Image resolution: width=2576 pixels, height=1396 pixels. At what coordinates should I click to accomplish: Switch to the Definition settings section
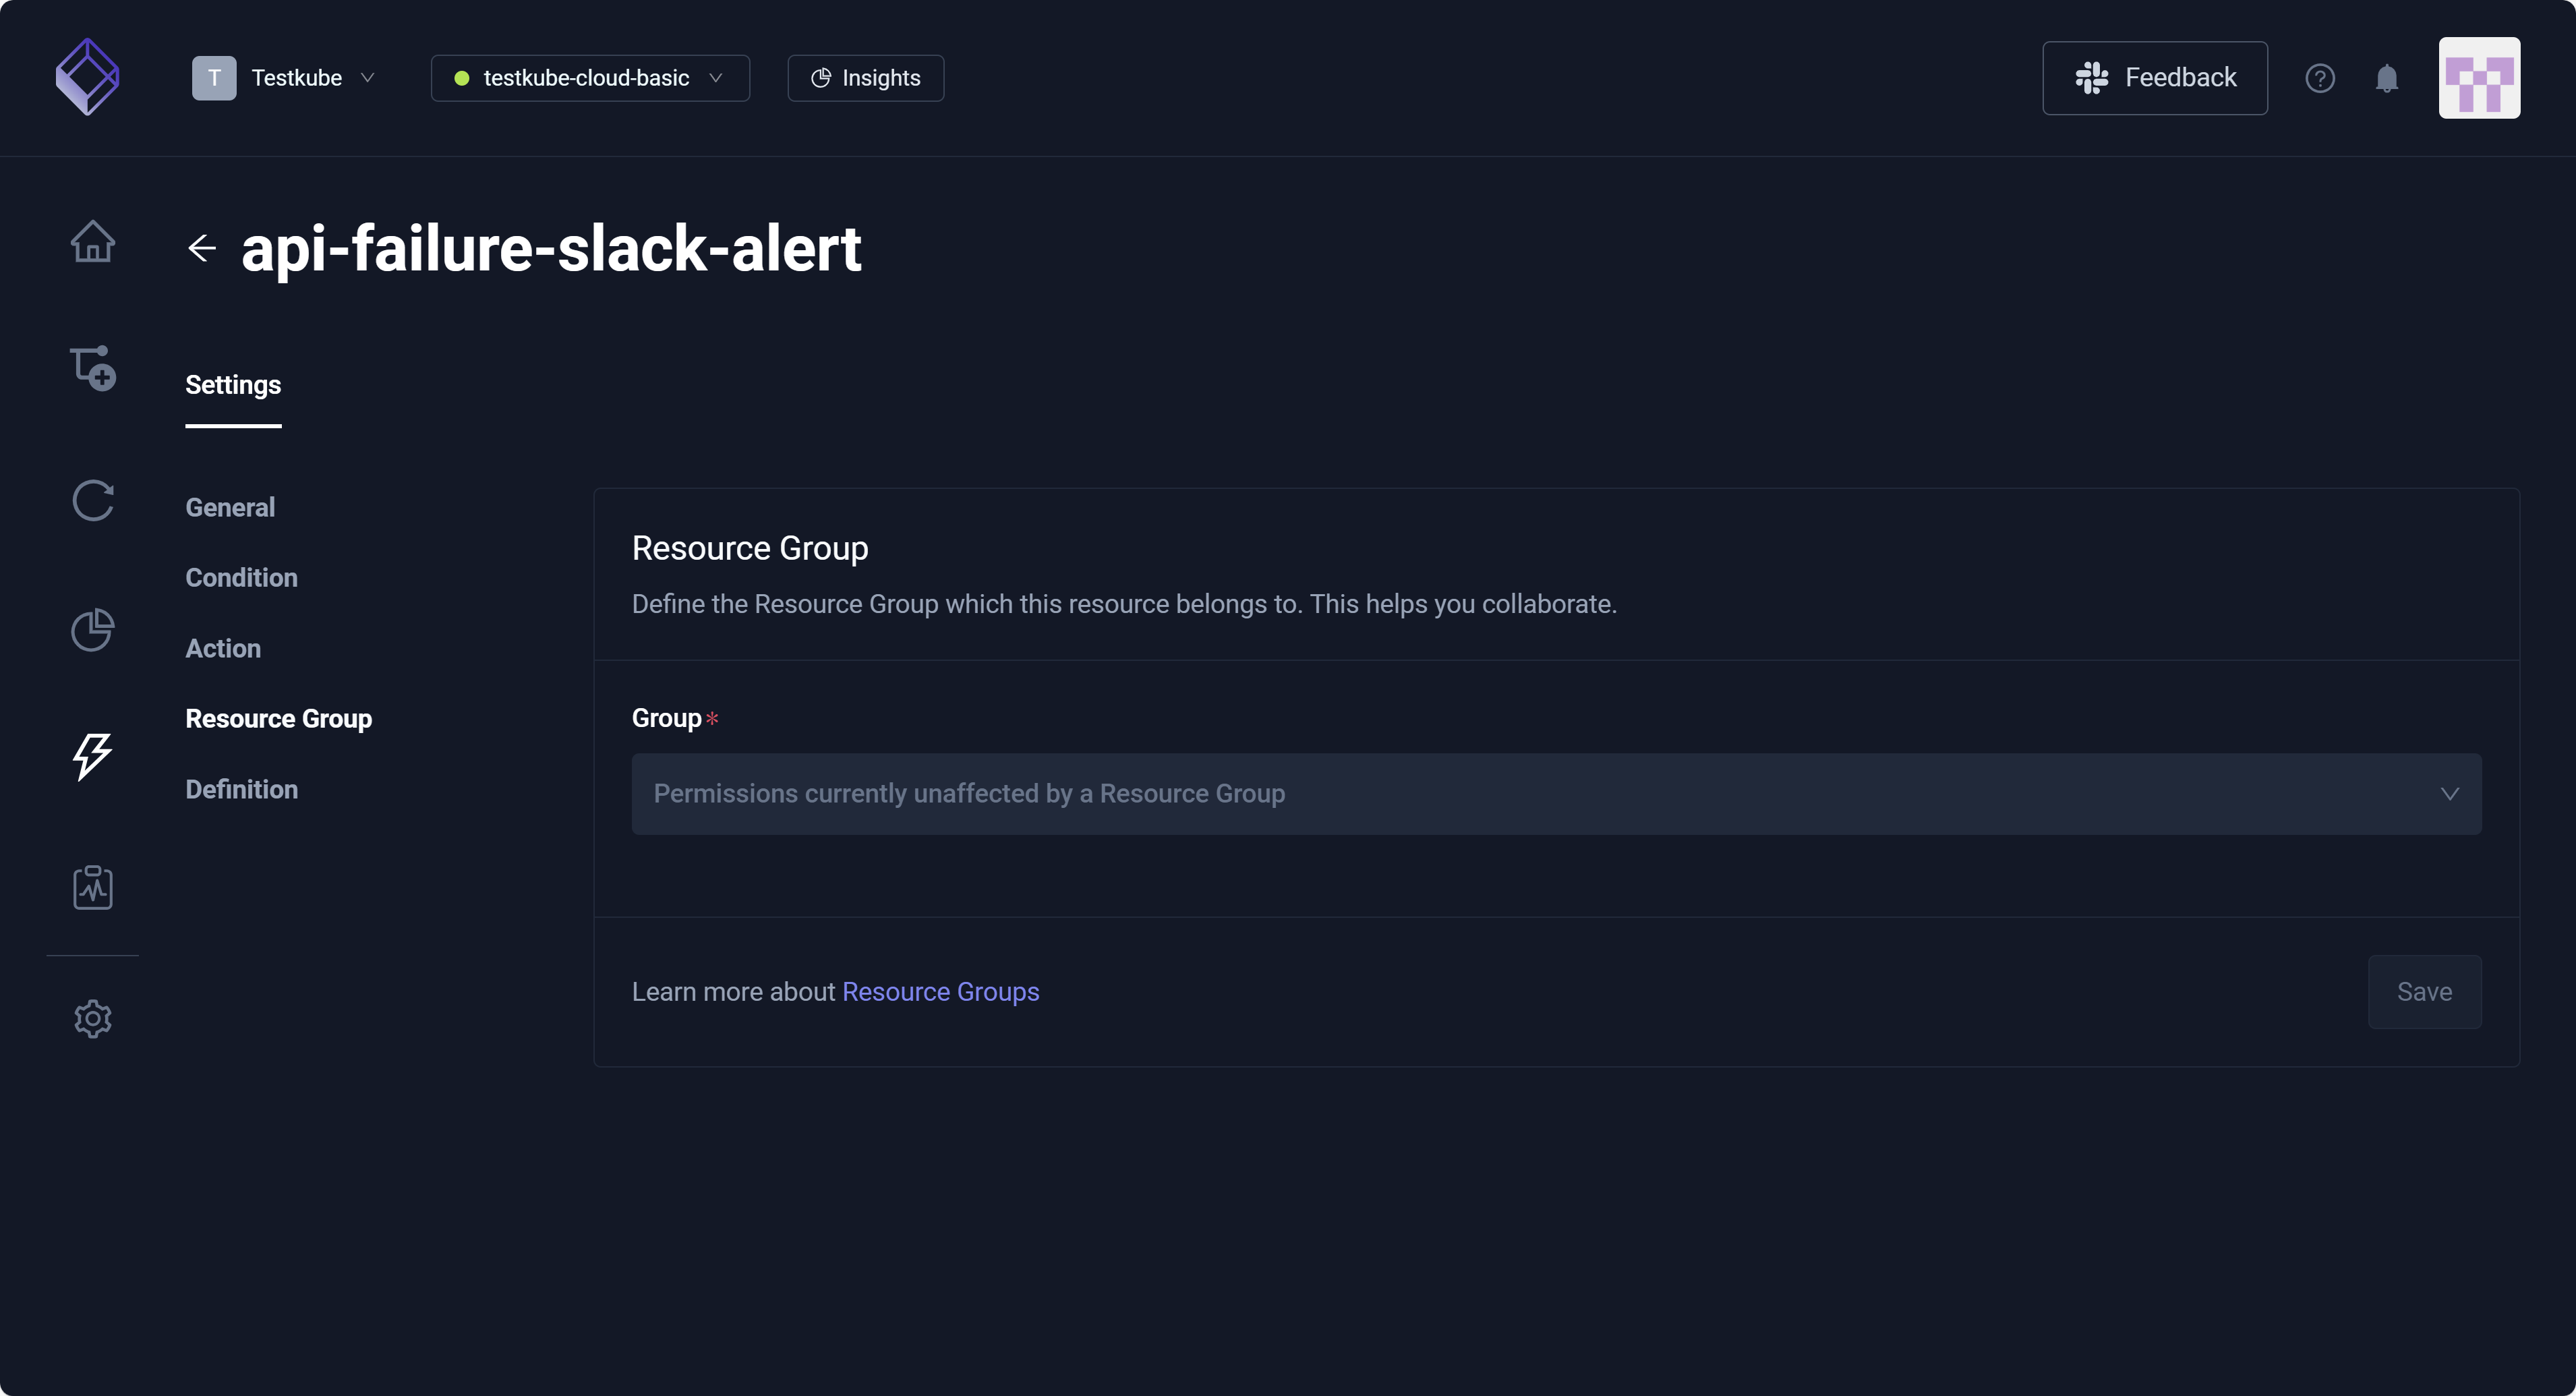coord(241,789)
